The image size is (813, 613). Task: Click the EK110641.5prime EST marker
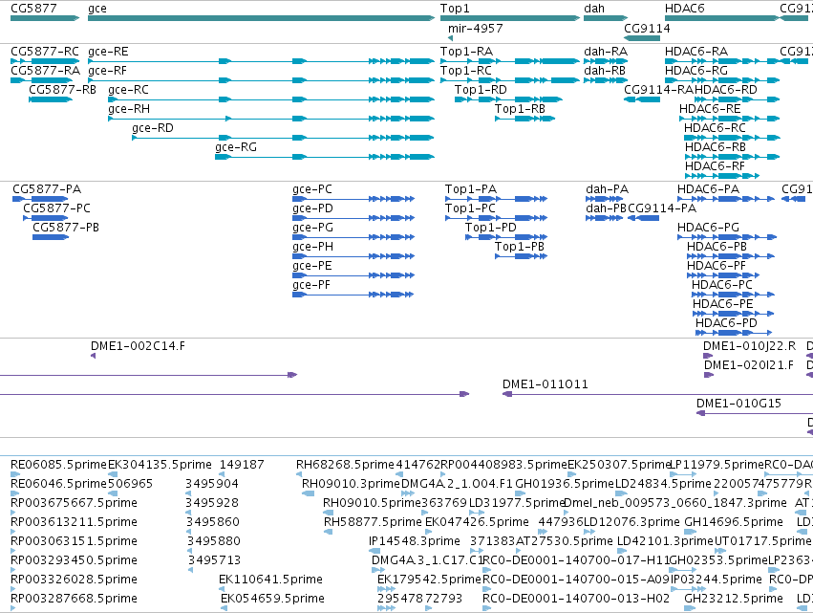pos(222,589)
